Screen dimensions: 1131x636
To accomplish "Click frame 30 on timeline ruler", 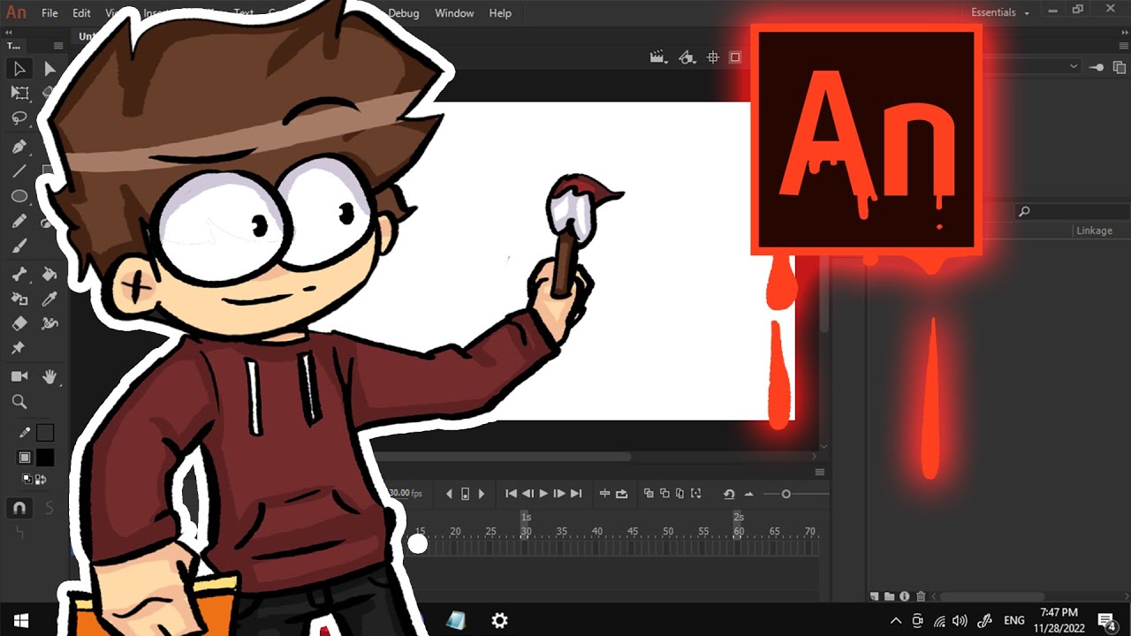I will (526, 531).
